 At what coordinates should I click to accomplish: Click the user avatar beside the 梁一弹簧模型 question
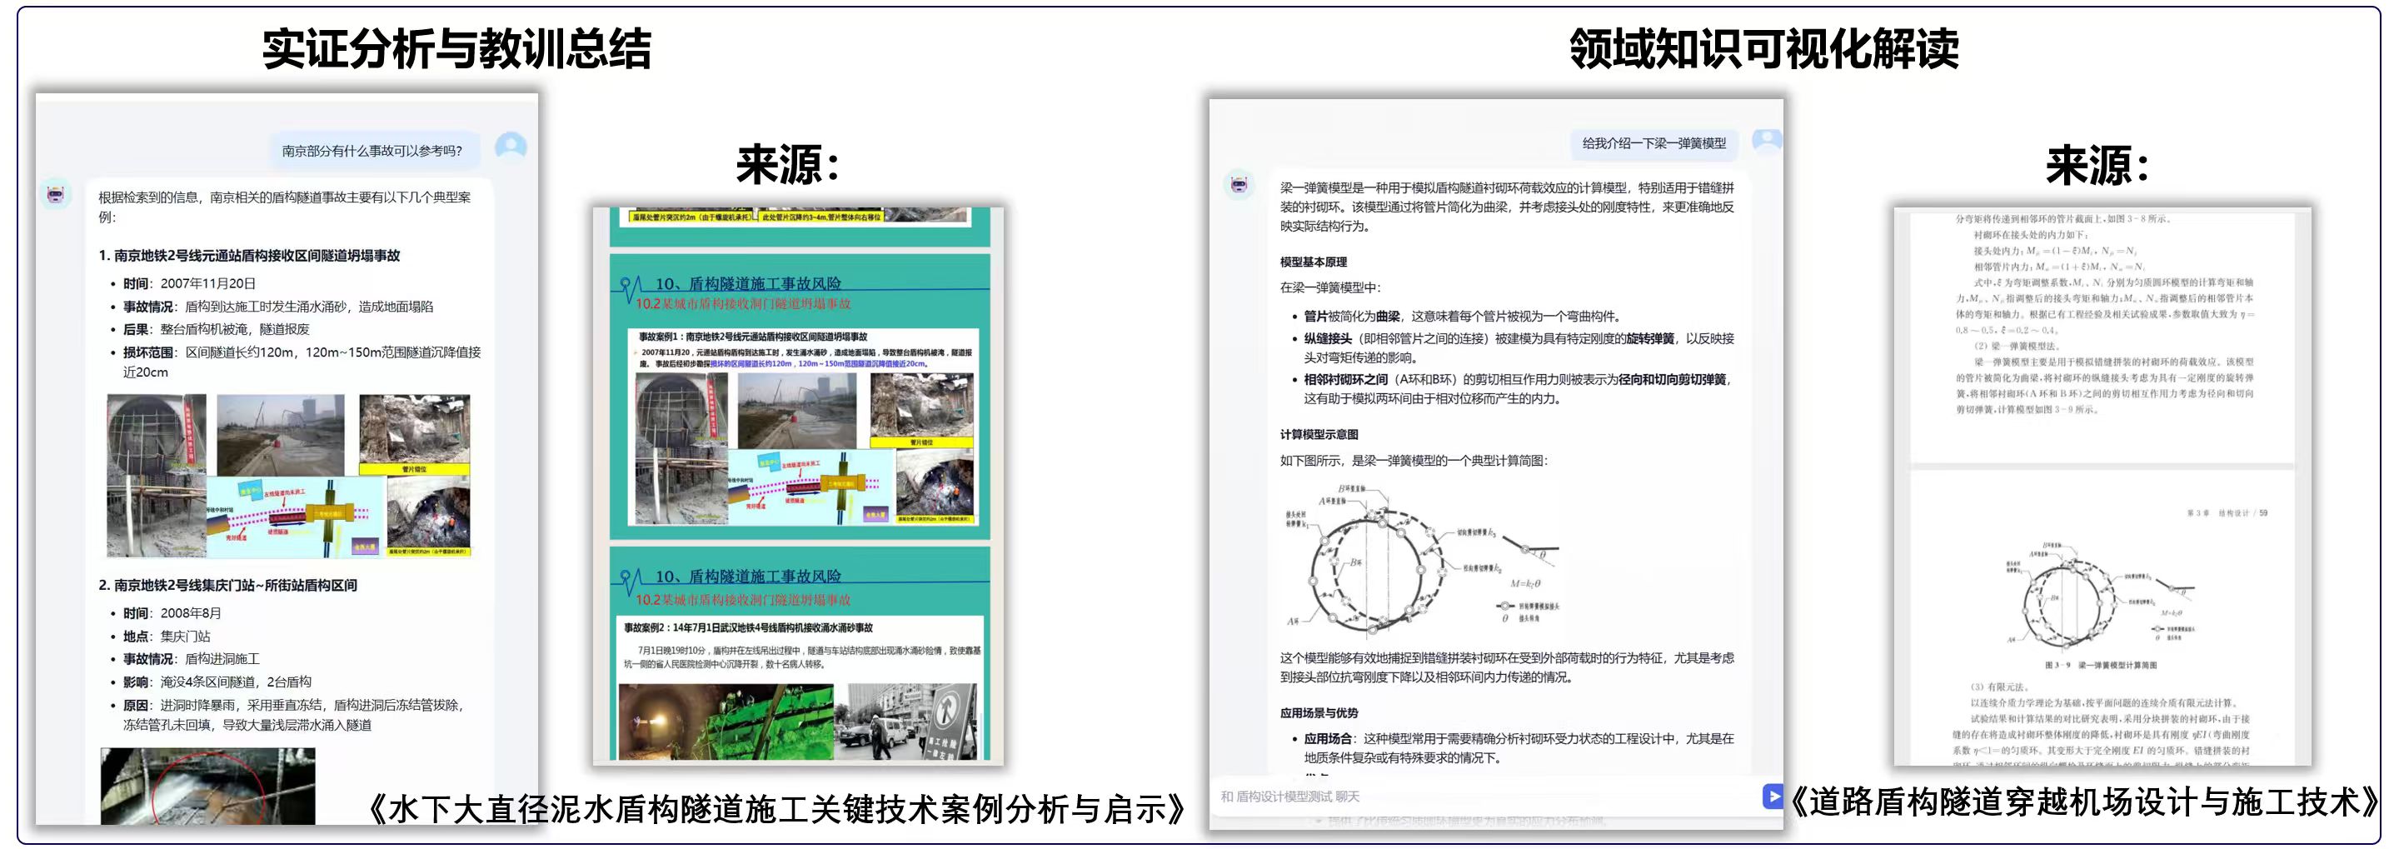click(1768, 140)
